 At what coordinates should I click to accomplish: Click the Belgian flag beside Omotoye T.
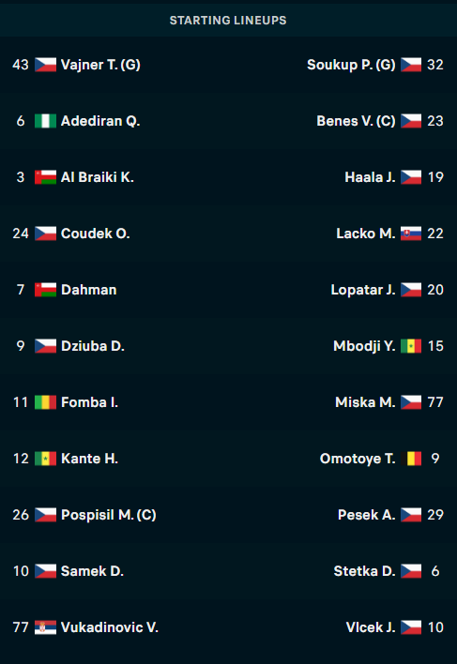[411, 459]
